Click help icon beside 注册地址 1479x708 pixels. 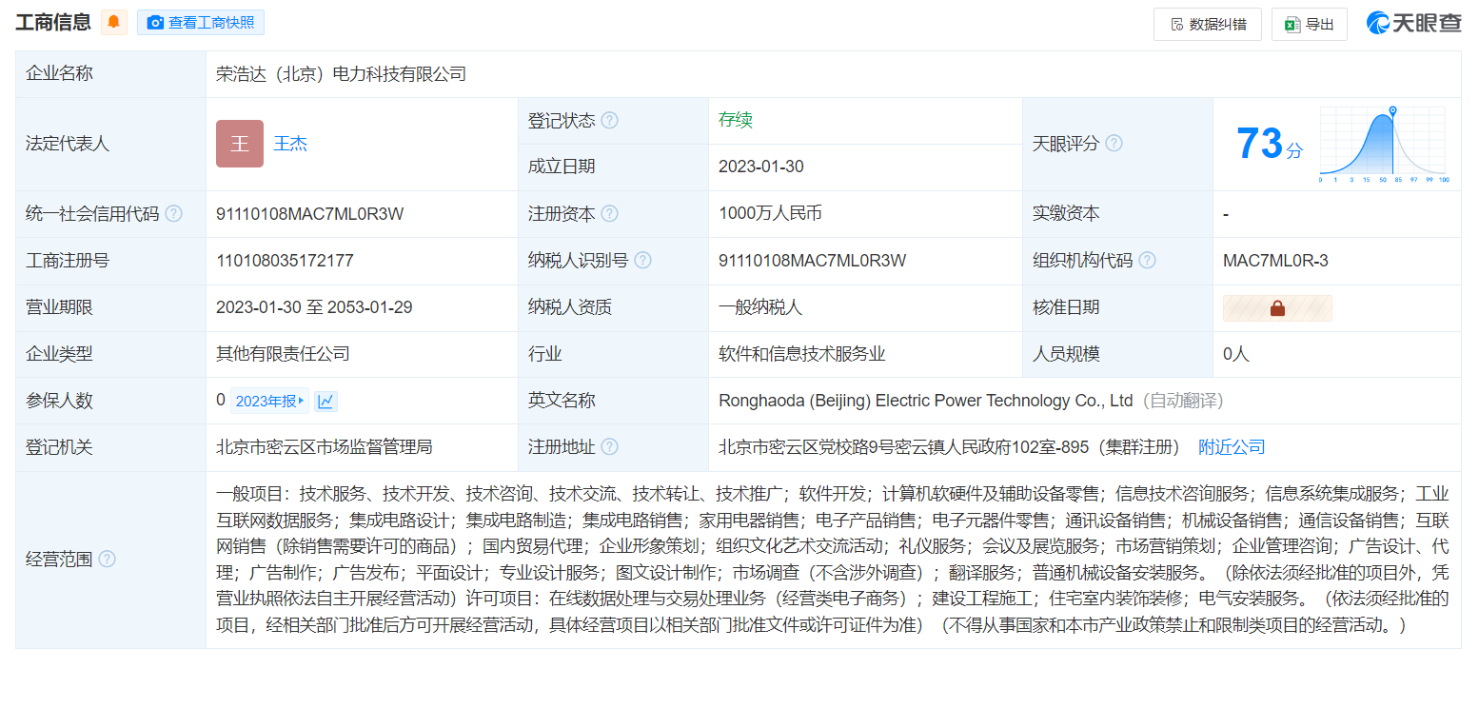(609, 447)
